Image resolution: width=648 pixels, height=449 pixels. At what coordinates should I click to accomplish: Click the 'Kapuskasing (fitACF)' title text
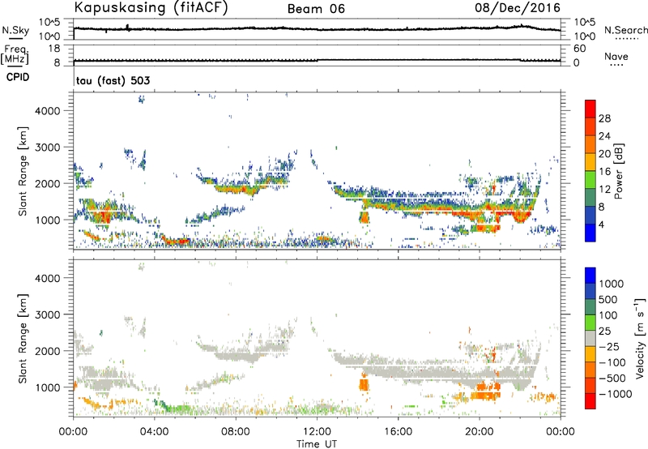pos(151,8)
